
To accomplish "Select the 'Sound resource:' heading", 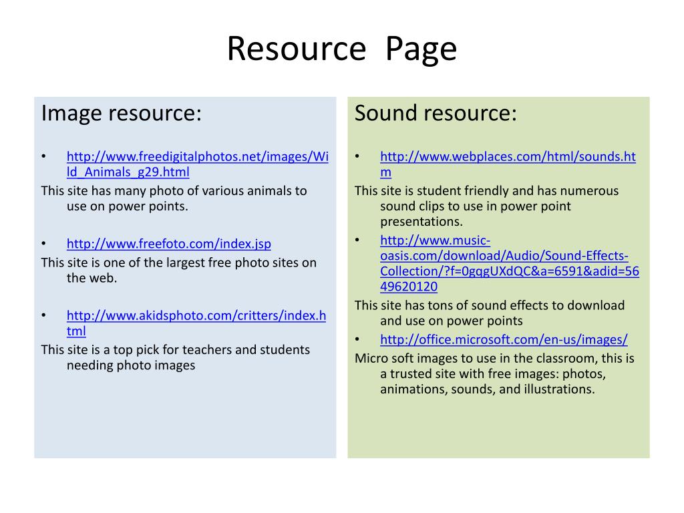I will click(436, 113).
